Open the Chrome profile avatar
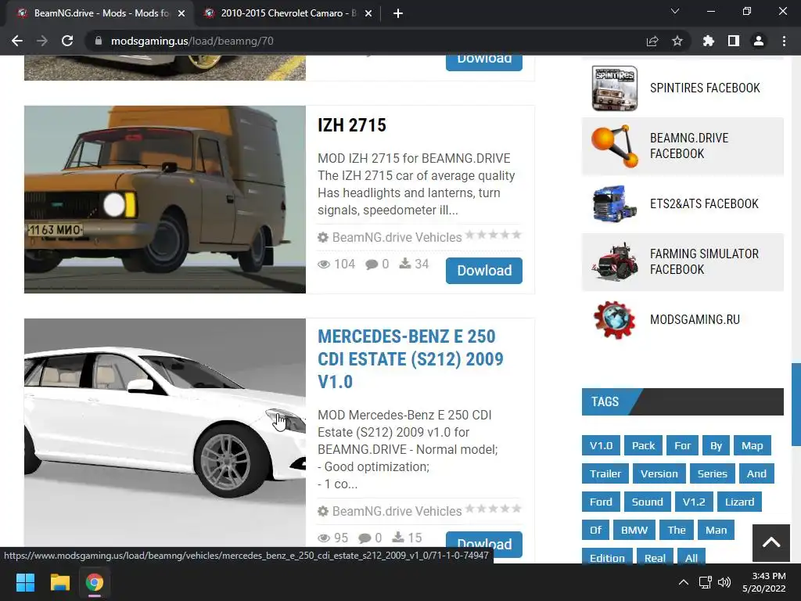 pyautogui.click(x=759, y=41)
